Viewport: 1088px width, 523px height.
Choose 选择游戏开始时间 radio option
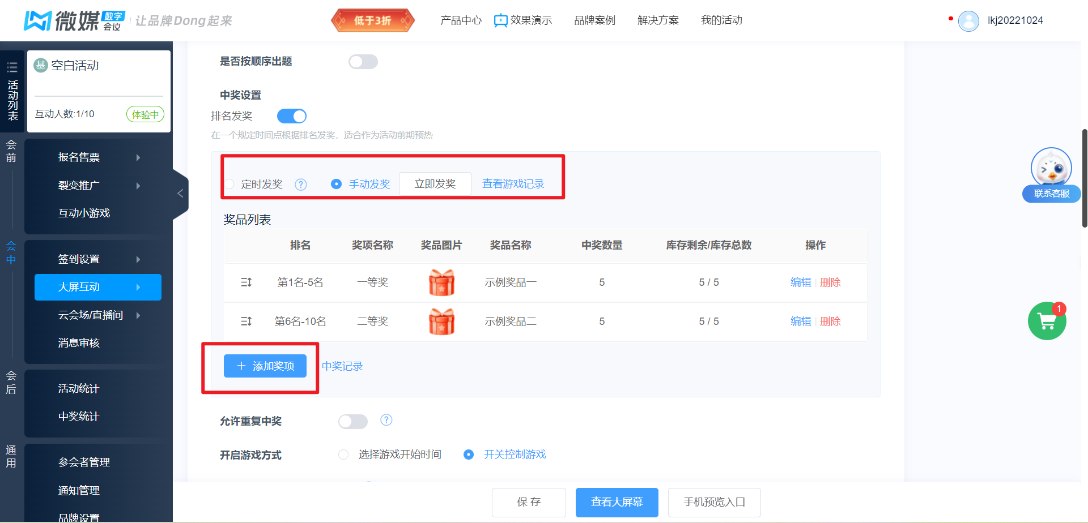pos(343,455)
